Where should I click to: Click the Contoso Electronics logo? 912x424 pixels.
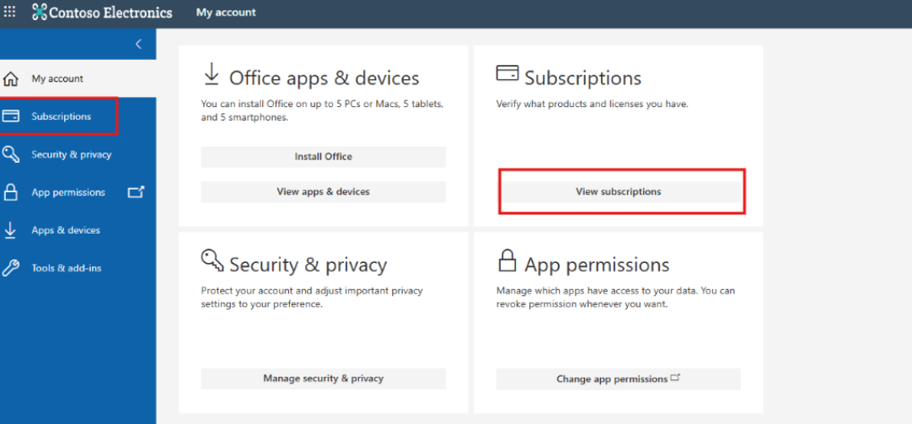(x=102, y=12)
